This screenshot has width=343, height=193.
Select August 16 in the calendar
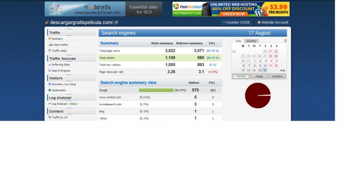(259, 71)
